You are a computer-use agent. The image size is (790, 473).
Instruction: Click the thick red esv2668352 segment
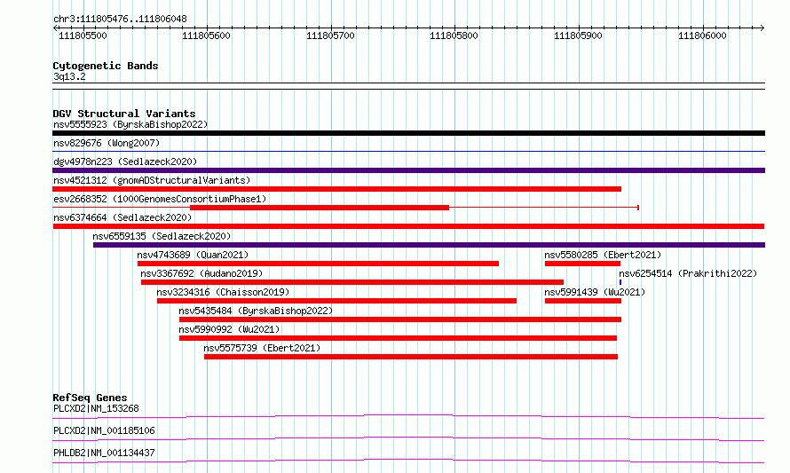pos(320,208)
